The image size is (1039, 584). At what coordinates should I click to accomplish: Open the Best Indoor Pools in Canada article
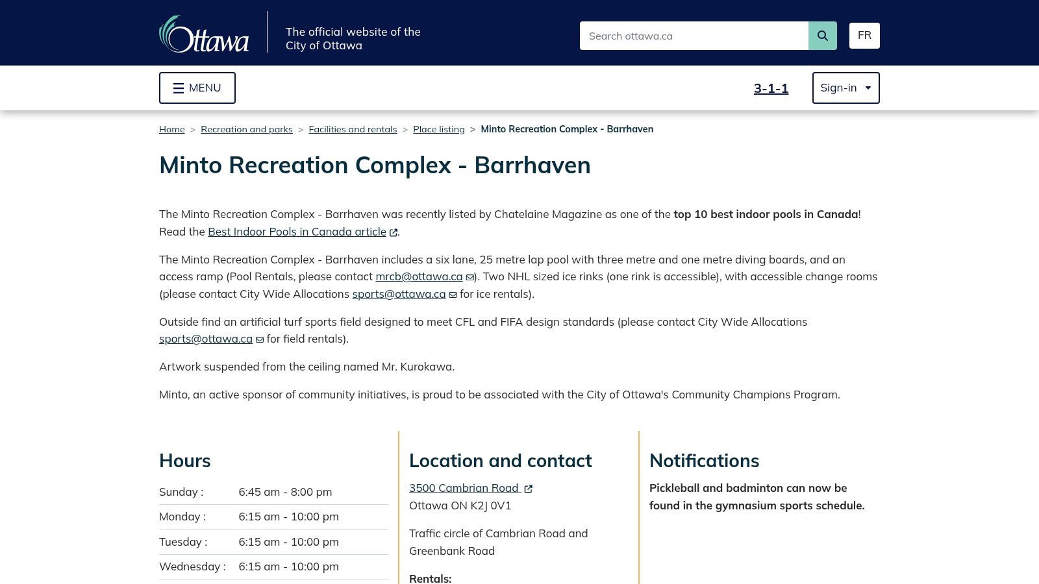point(296,232)
